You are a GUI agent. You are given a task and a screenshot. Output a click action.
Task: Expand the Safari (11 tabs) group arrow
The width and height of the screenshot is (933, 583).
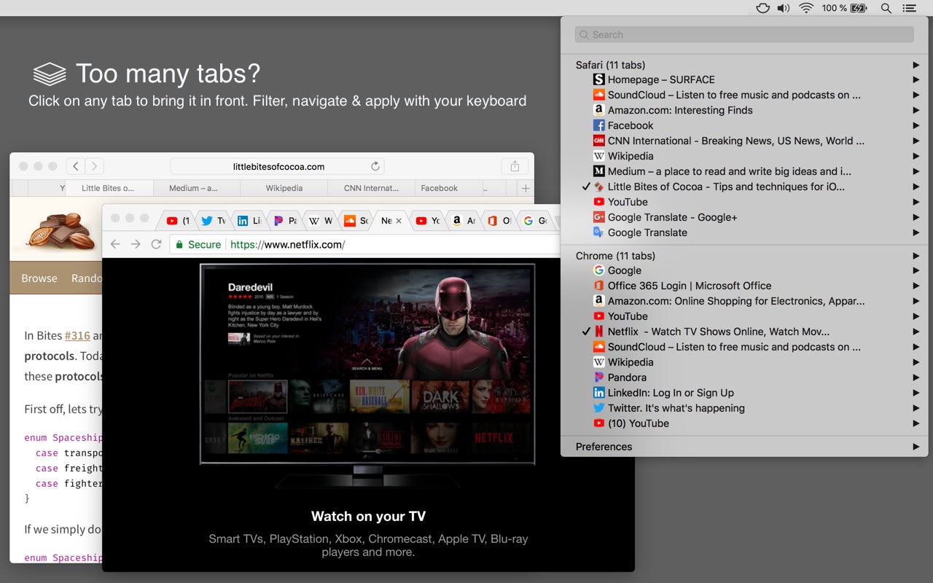(x=916, y=64)
